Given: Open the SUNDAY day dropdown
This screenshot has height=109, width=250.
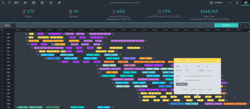Looking at the screenshot, I should click(x=221, y=3).
